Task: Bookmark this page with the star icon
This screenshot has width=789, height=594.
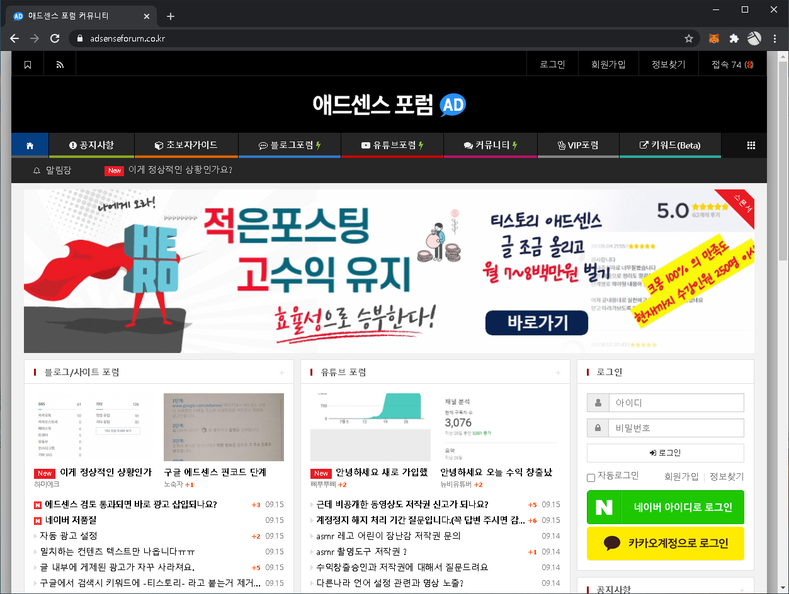Action: pos(689,38)
